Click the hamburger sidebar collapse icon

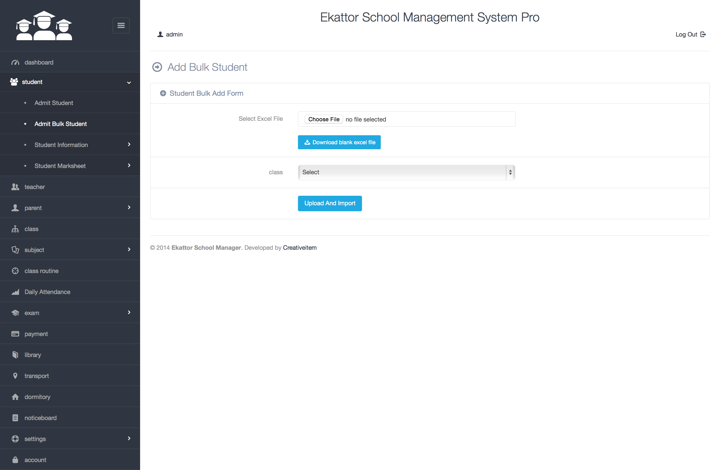click(x=121, y=25)
